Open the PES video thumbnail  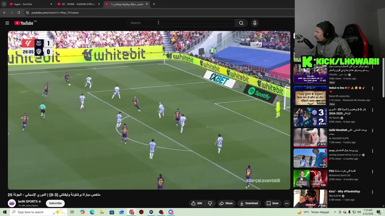point(310,178)
